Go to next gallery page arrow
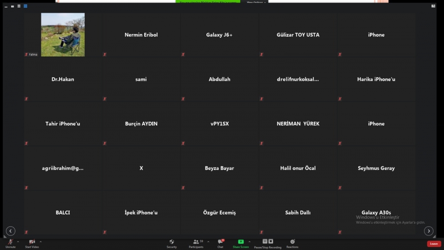444x250 pixels. tap(428, 231)
